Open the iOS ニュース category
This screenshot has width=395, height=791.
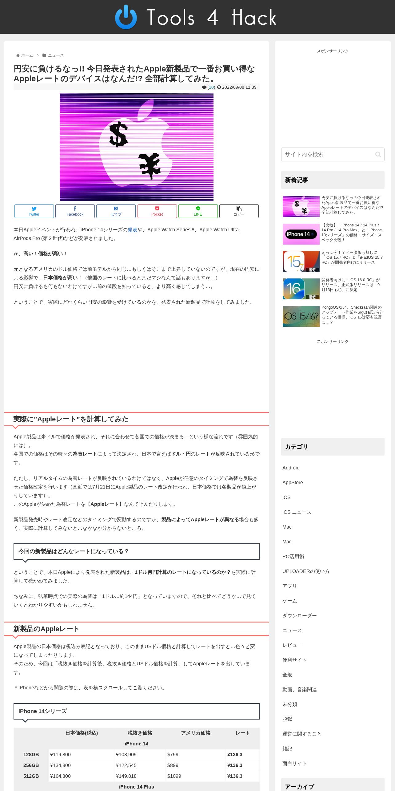pyautogui.click(x=297, y=512)
